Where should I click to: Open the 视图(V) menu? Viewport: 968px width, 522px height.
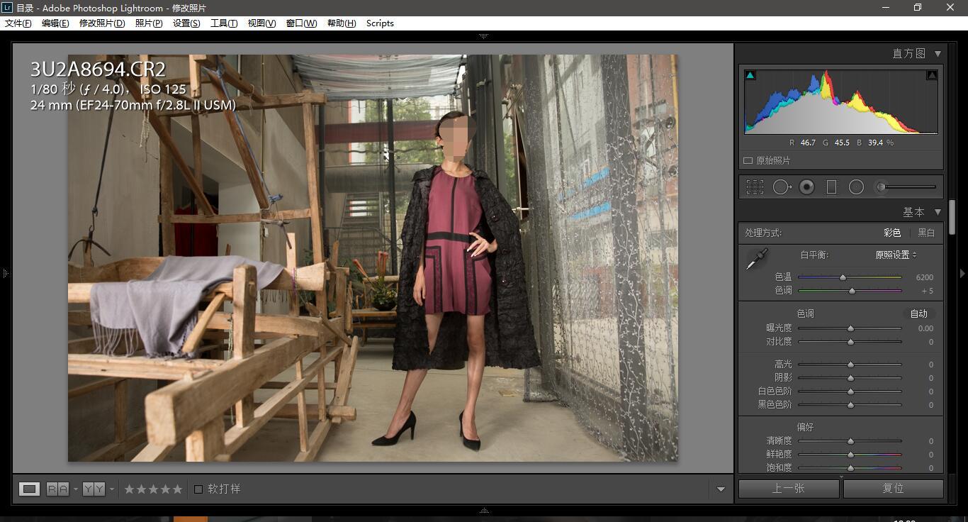pyautogui.click(x=261, y=23)
